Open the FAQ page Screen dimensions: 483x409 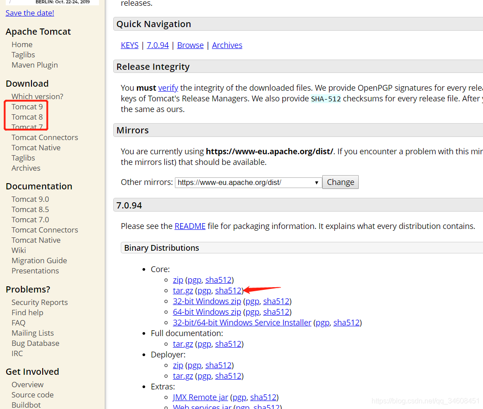pyautogui.click(x=19, y=323)
